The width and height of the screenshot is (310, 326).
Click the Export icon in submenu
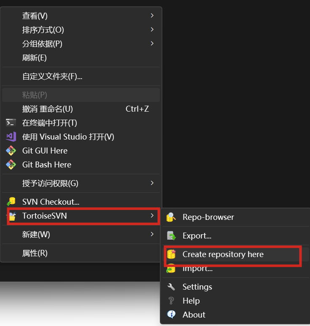tap(171, 236)
